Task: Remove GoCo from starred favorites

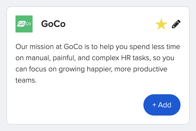Action: click(x=161, y=24)
